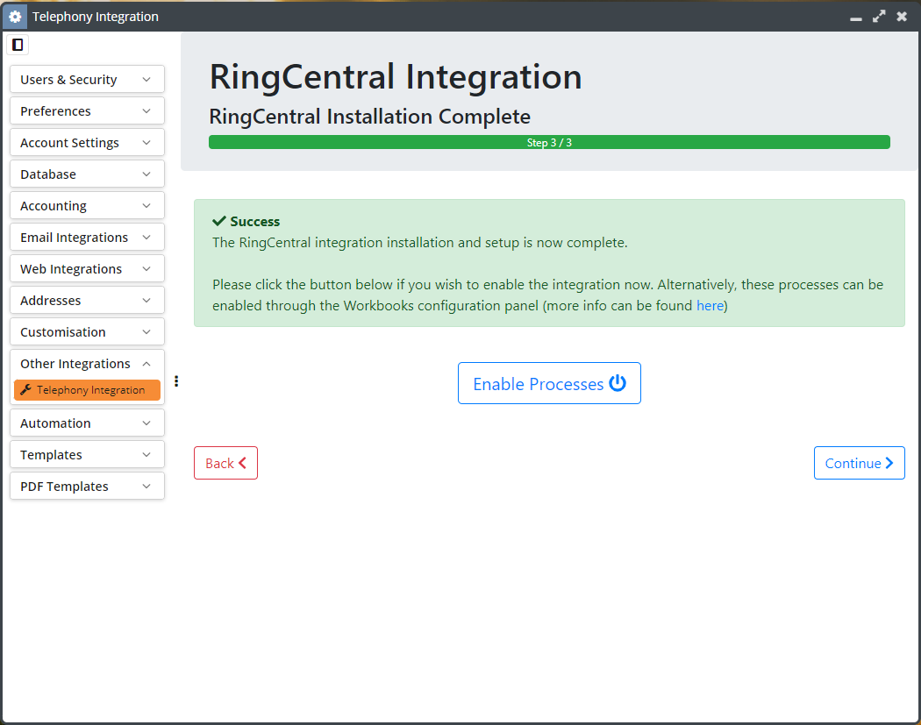
Task: Click the wrench icon on Telephony Integration
Action: (x=25, y=390)
